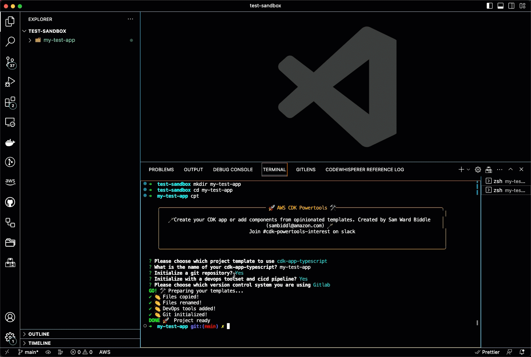Switch to the OUTPUT tab
The image size is (531, 357).
193,169
